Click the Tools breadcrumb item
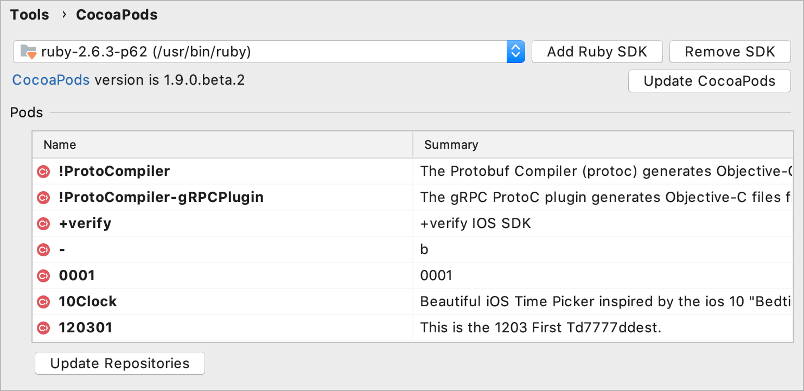The width and height of the screenshot is (804, 391). point(30,15)
